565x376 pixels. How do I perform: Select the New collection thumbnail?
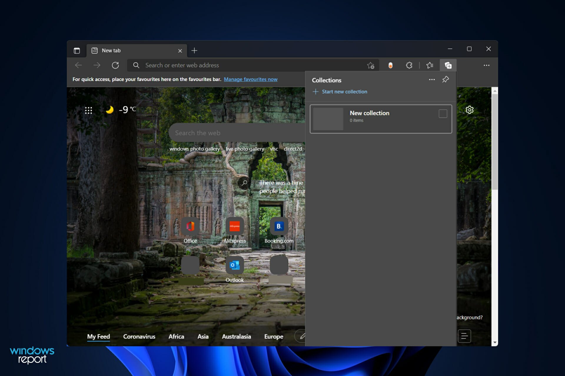328,119
